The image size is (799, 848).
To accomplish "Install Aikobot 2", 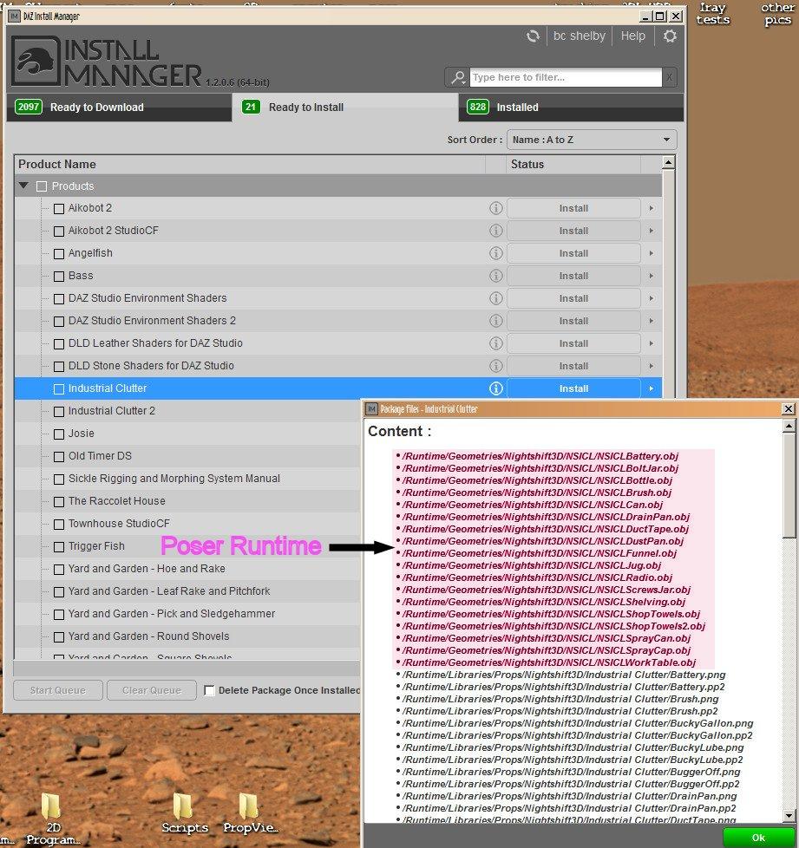I will tap(573, 208).
